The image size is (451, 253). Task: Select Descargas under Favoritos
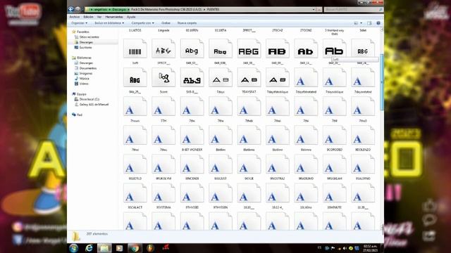pyautogui.click(x=86, y=42)
